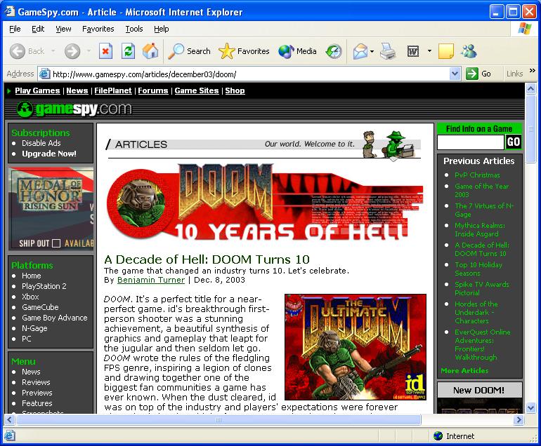The height and width of the screenshot is (446, 541).
Task: Click the IE icon in the title bar
Action: click(x=9, y=11)
